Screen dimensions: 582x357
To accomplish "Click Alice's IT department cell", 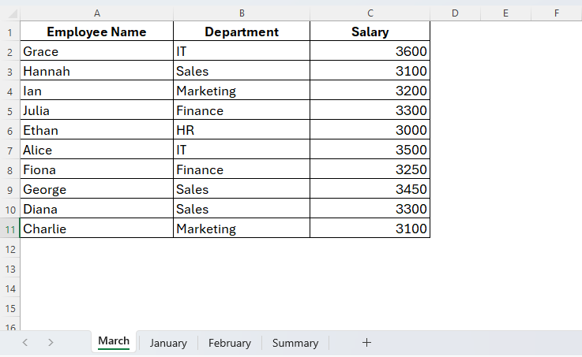I will click(242, 150).
